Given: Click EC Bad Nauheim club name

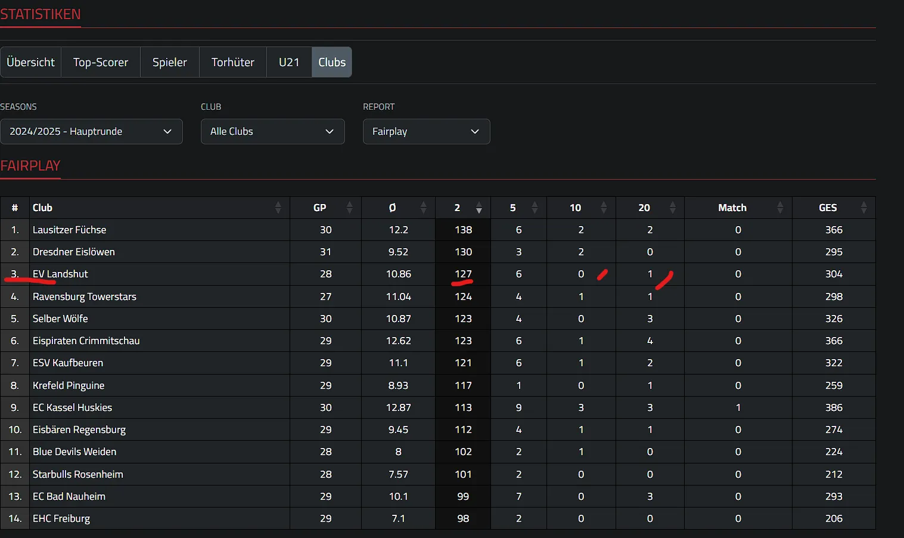Looking at the screenshot, I should coord(69,496).
